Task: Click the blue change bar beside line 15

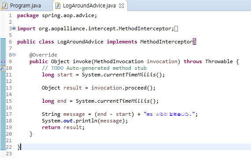Action: [3, 101]
